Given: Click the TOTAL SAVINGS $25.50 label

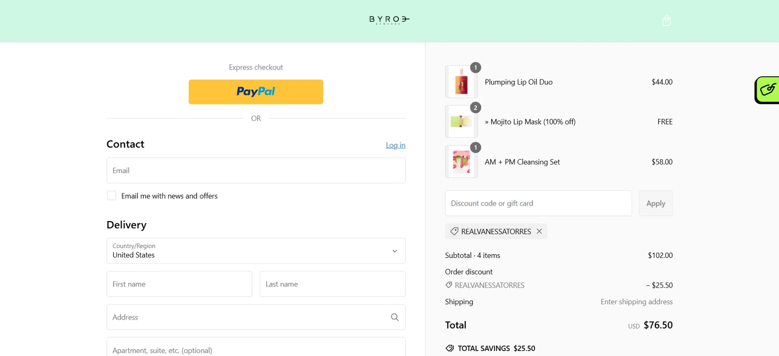Looking at the screenshot, I should [x=496, y=348].
